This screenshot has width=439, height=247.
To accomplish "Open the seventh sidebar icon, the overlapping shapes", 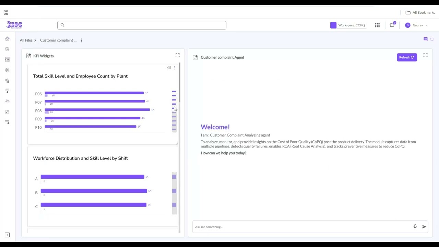I will point(7,101).
